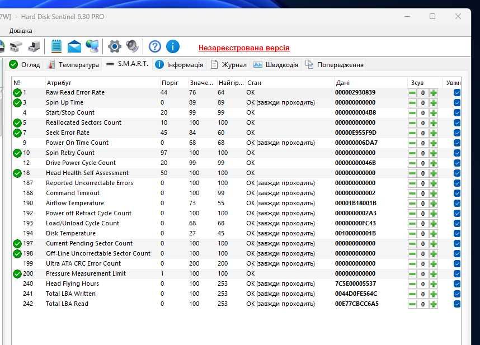Click offset value field for Spin Retry Count
This screenshot has height=345, width=480.
423,153
